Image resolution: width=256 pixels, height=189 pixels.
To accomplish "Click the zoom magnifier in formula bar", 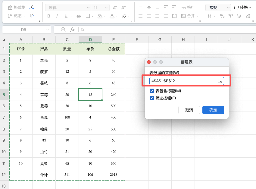I will click(63, 30).
